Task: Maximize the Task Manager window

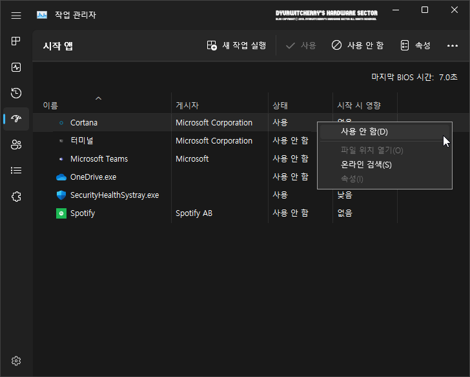Action: pyautogui.click(x=425, y=10)
